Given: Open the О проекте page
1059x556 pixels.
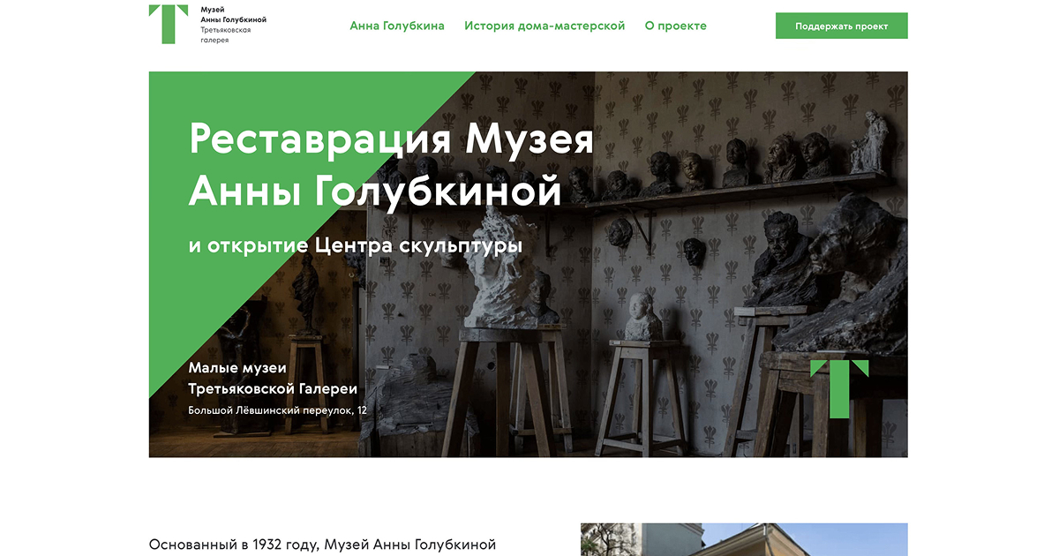Looking at the screenshot, I should click(675, 26).
